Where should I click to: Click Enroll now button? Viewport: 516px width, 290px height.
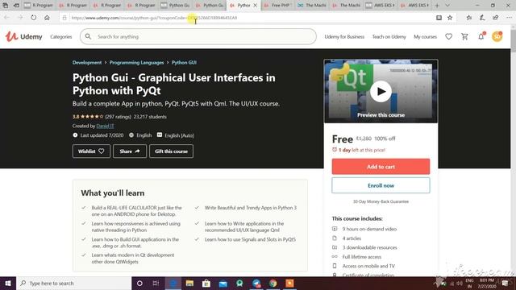pos(381,185)
